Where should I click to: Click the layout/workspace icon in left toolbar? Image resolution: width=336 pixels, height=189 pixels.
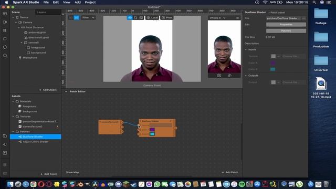(5, 14)
